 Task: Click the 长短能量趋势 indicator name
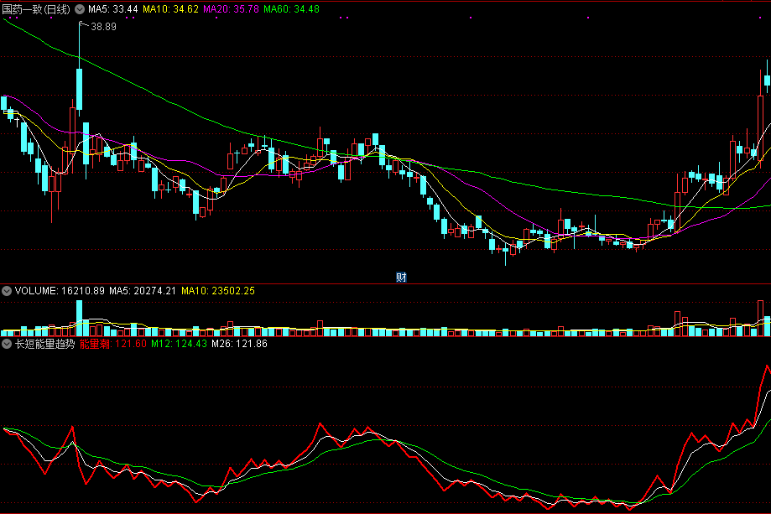tap(44, 344)
